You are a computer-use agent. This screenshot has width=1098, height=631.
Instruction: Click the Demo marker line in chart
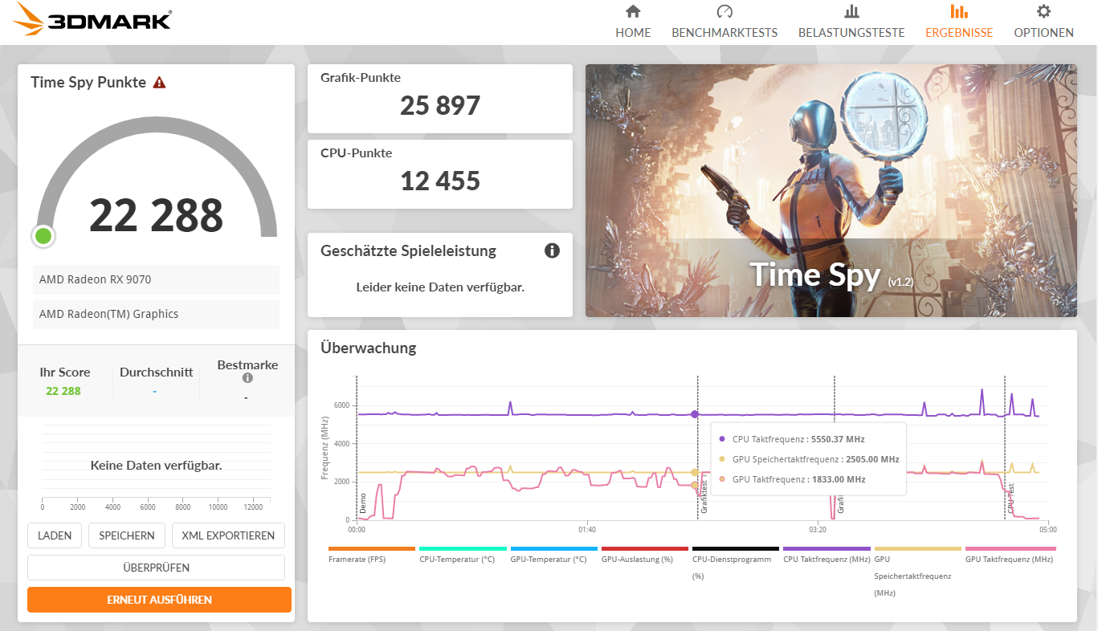click(357, 447)
